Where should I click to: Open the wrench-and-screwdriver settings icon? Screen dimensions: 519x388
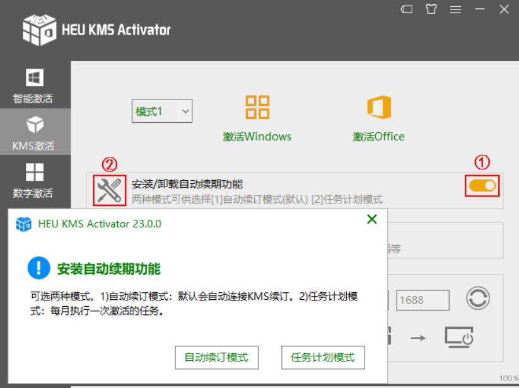[109, 190]
